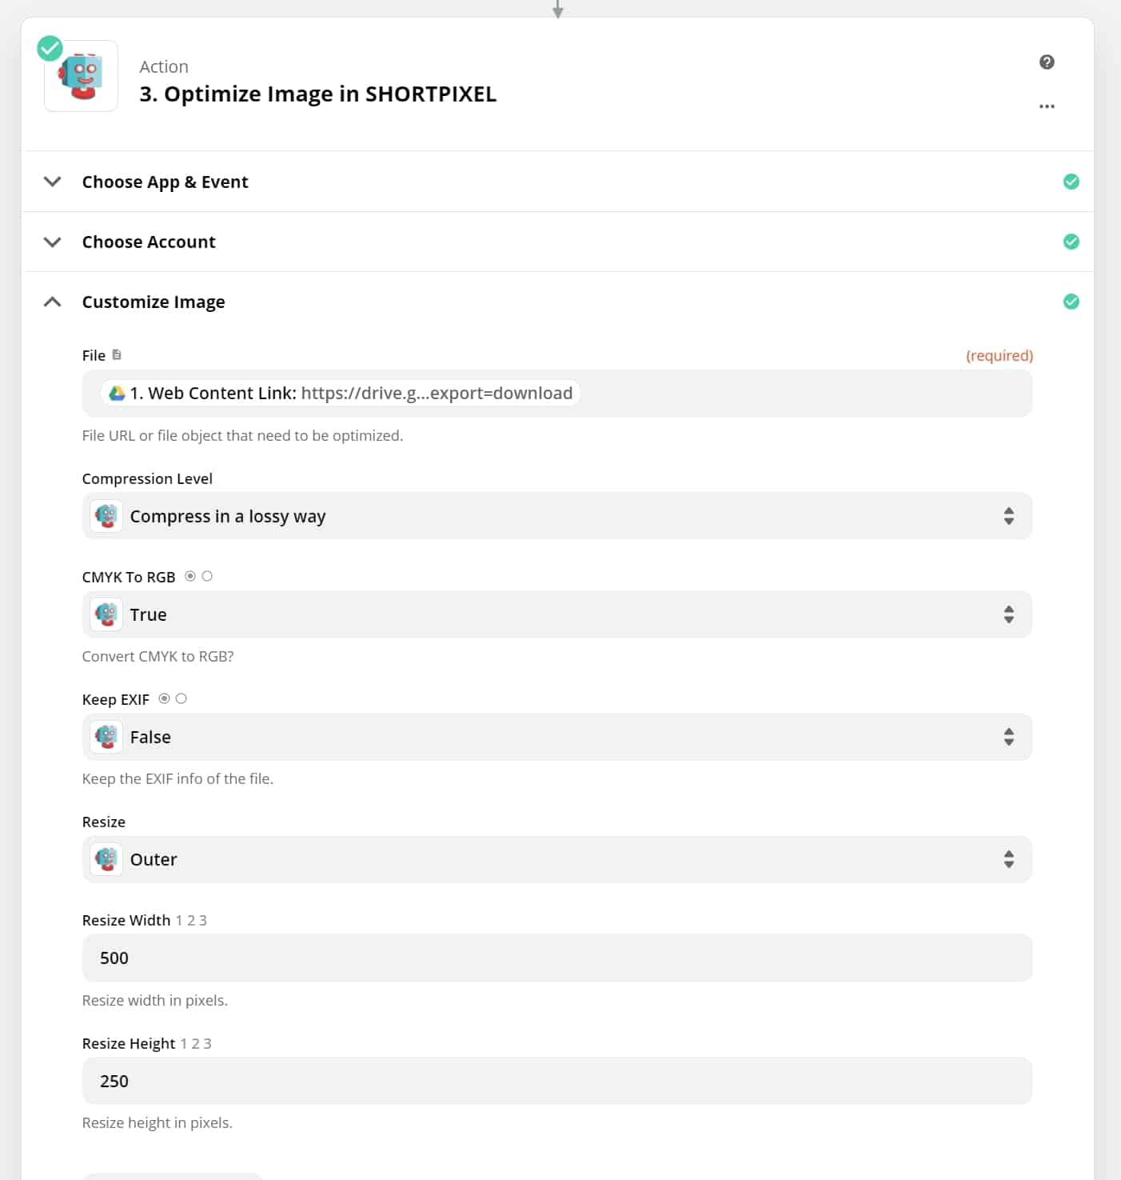Select second radio option for CMYK To RGB
The image size is (1121, 1180).
(x=207, y=576)
